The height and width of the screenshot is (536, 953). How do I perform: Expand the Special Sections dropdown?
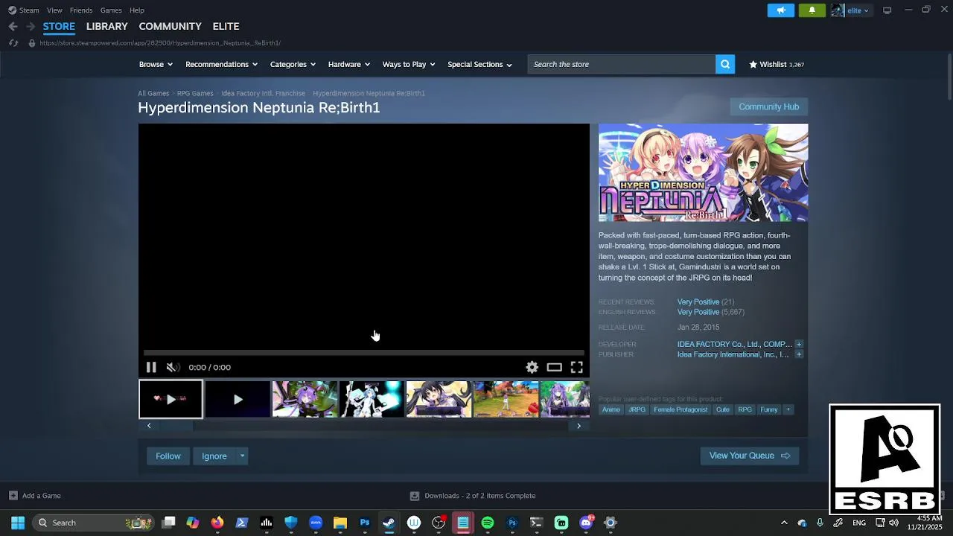pos(479,64)
